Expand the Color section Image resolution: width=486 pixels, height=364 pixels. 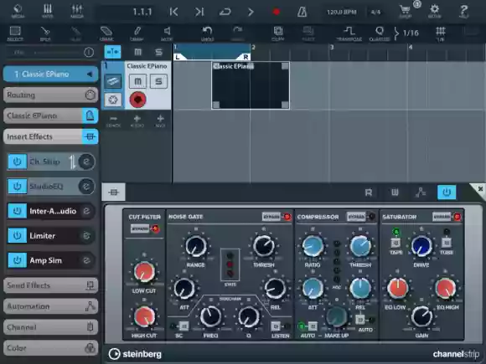50,348
